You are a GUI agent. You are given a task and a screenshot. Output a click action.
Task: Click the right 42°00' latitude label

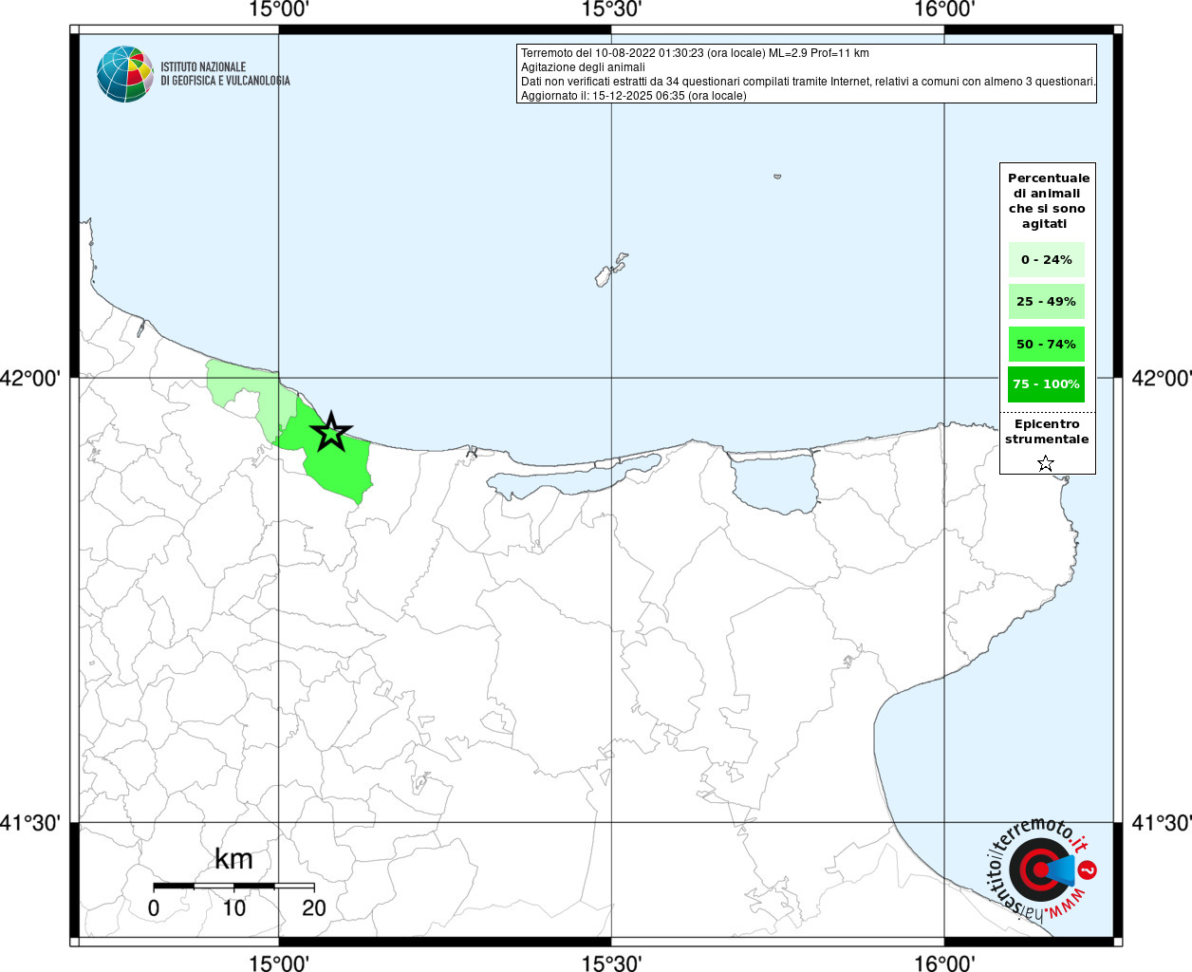(x=1163, y=379)
